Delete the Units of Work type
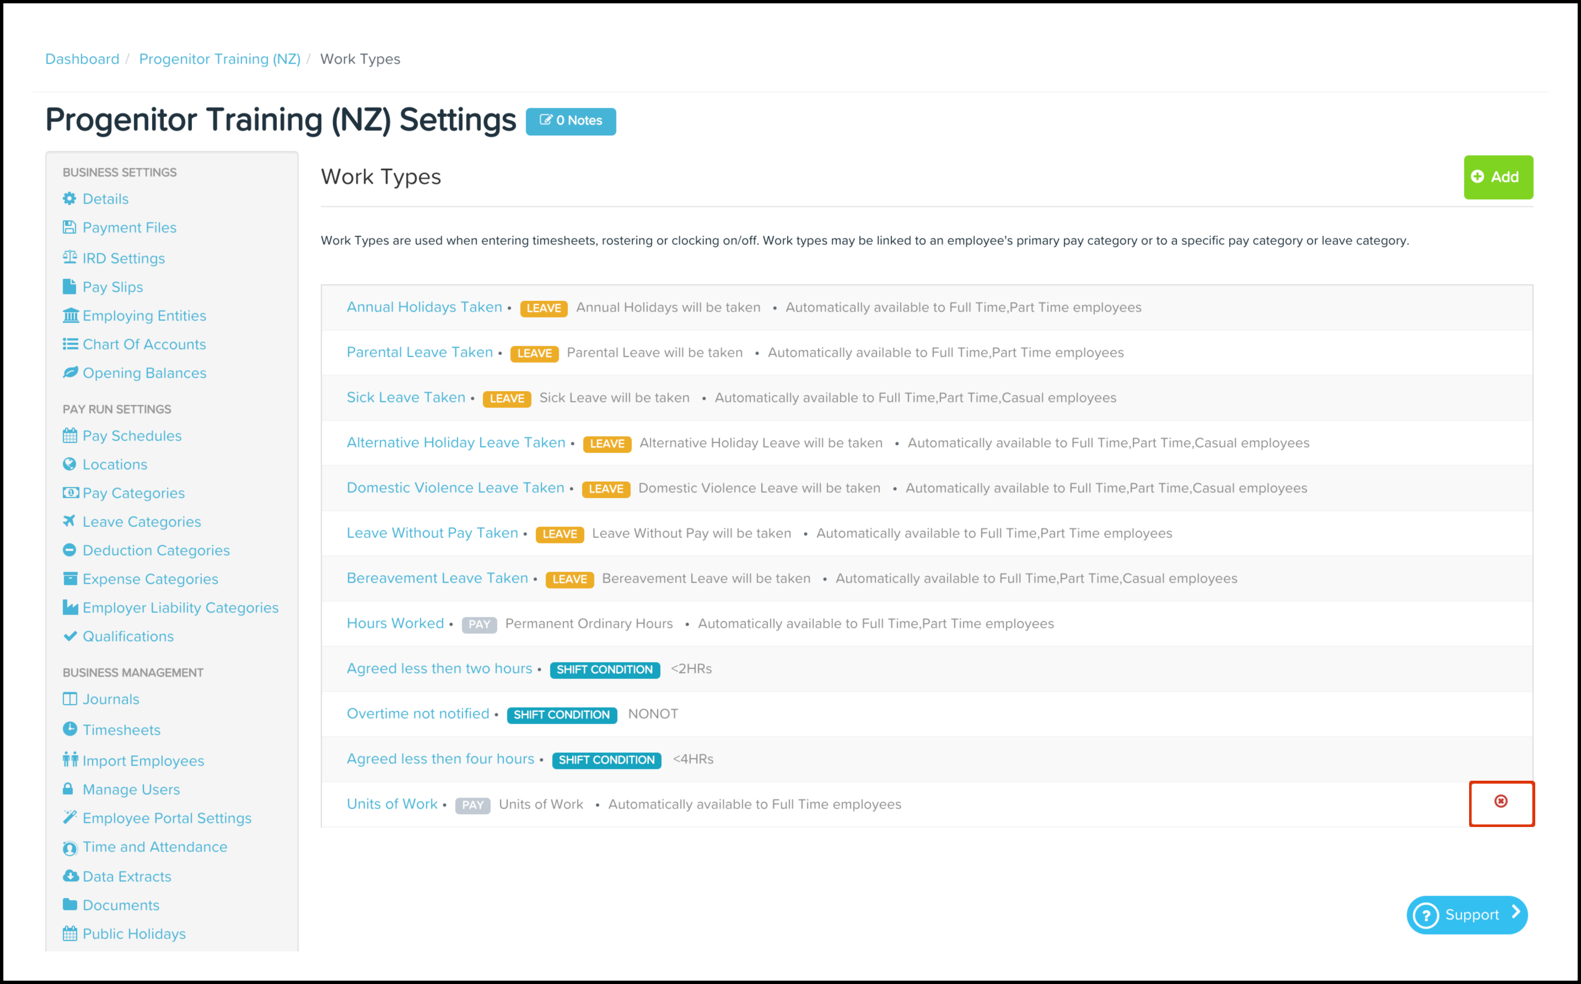Screen dimensions: 1581x984 pyautogui.click(x=1501, y=801)
